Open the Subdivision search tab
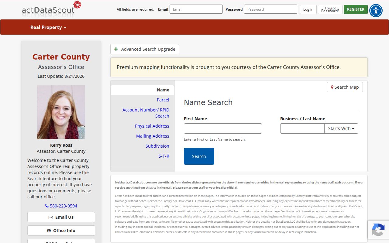 [157, 146]
